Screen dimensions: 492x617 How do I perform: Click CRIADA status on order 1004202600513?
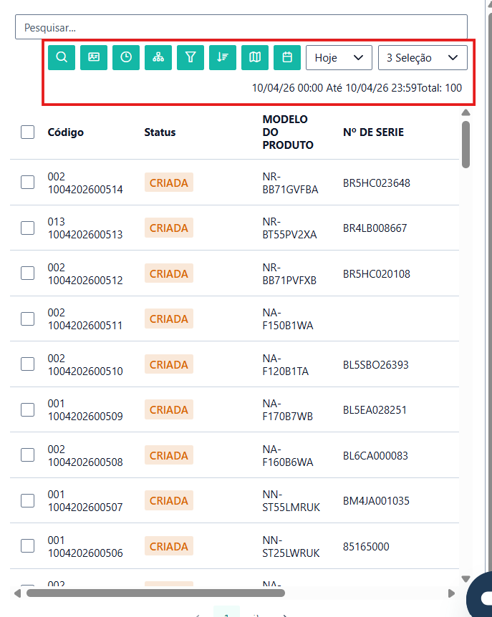pyautogui.click(x=169, y=228)
